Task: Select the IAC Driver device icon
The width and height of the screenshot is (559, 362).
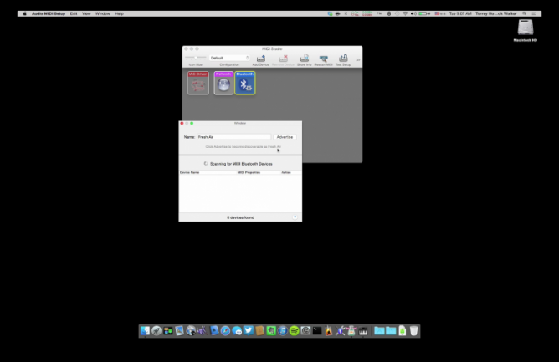Action: click(x=198, y=83)
